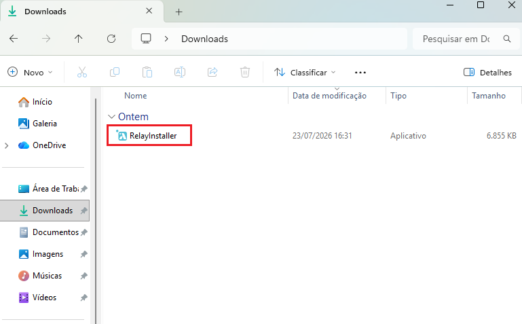The width and height of the screenshot is (522, 324).
Task: Open Documentos in the sidebar
Action: point(56,232)
